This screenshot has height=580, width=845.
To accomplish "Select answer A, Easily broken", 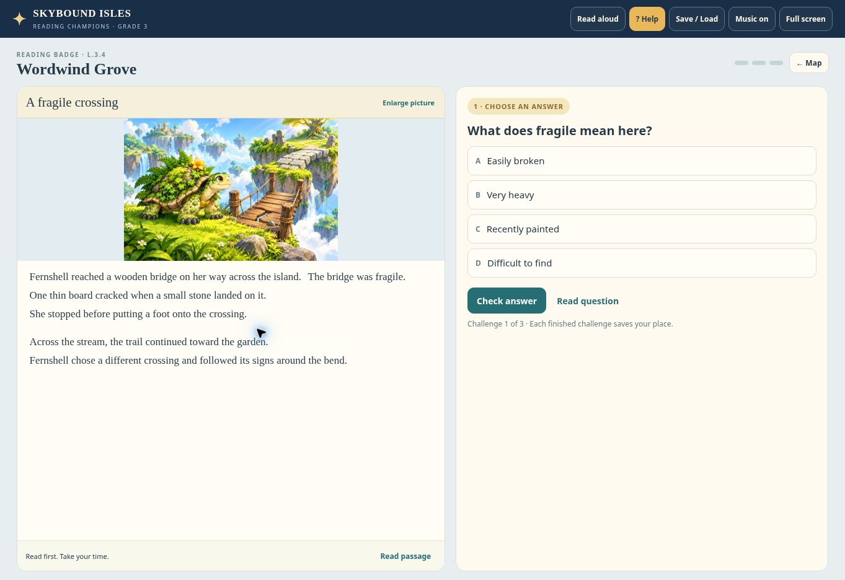I will click(642, 160).
